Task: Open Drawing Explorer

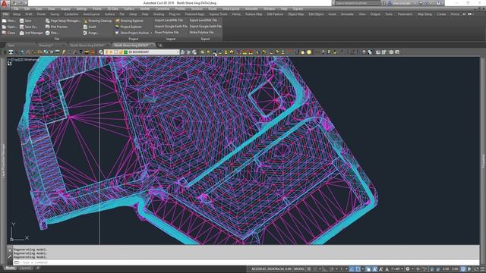Action: pos(129,20)
